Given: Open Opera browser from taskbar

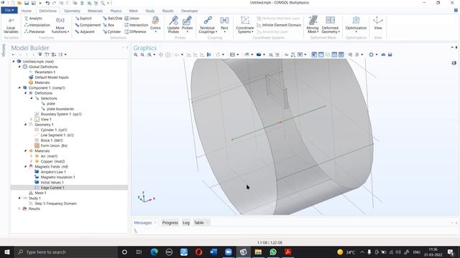Looking at the screenshot, I should click(x=198, y=252).
